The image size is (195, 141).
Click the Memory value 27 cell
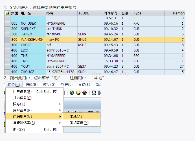pos(175,67)
